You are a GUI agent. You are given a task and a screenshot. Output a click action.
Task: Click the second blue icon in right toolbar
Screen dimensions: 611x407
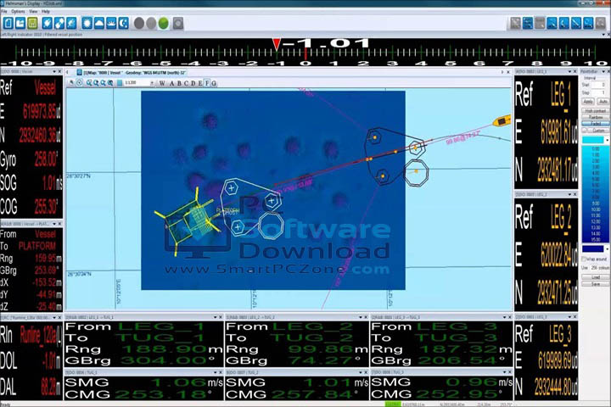(528, 24)
